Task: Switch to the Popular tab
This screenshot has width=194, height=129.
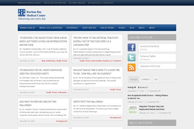Action: tap(134, 79)
